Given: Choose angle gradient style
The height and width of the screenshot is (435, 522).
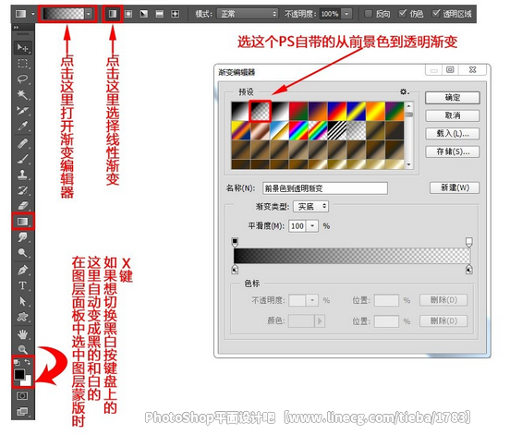Looking at the screenshot, I should tap(144, 14).
